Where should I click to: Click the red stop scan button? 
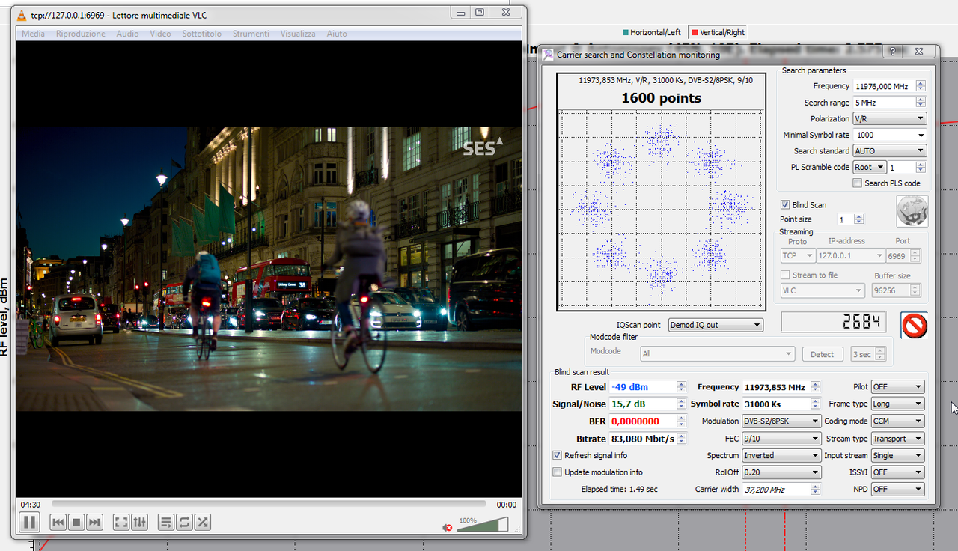[914, 326]
